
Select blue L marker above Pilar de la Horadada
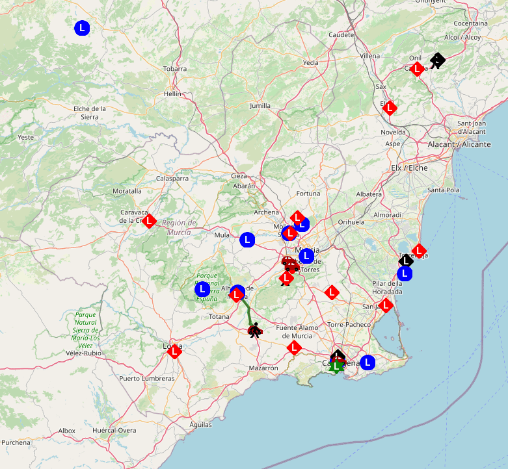point(405,274)
